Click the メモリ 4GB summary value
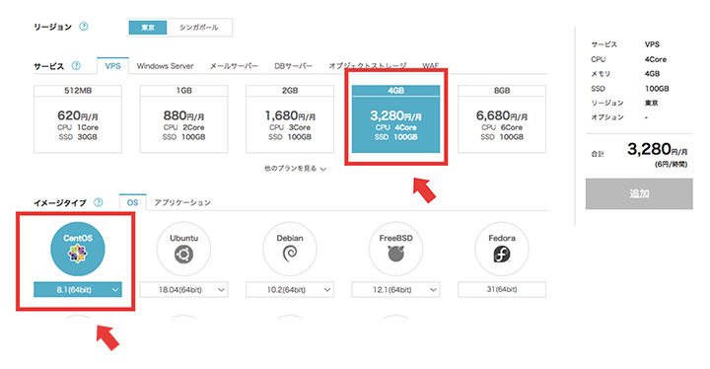The height and width of the screenshot is (369, 710). [x=652, y=73]
